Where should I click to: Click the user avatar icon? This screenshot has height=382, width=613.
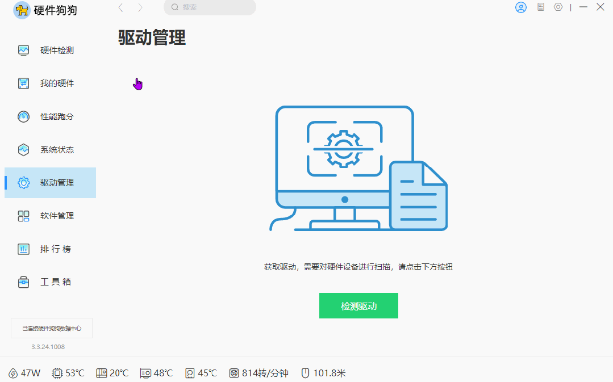pyautogui.click(x=521, y=7)
